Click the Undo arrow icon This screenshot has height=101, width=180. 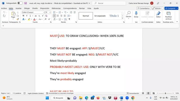coord(4,12)
